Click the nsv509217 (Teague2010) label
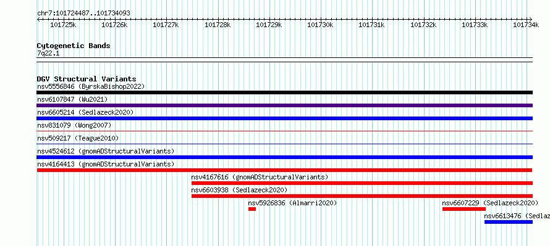This screenshot has width=550, height=246. pos(78,138)
